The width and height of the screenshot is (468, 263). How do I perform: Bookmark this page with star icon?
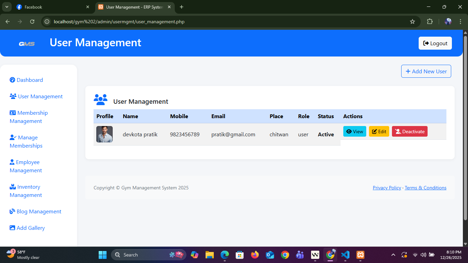(x=412, y=22)
